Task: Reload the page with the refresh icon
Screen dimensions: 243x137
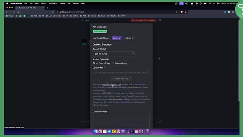Action: click(14, 12)
